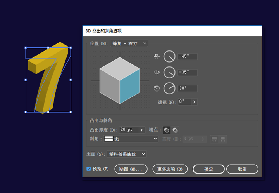Click the bevel extent in icon
279x193 pixels.
[x=223, y=139]
